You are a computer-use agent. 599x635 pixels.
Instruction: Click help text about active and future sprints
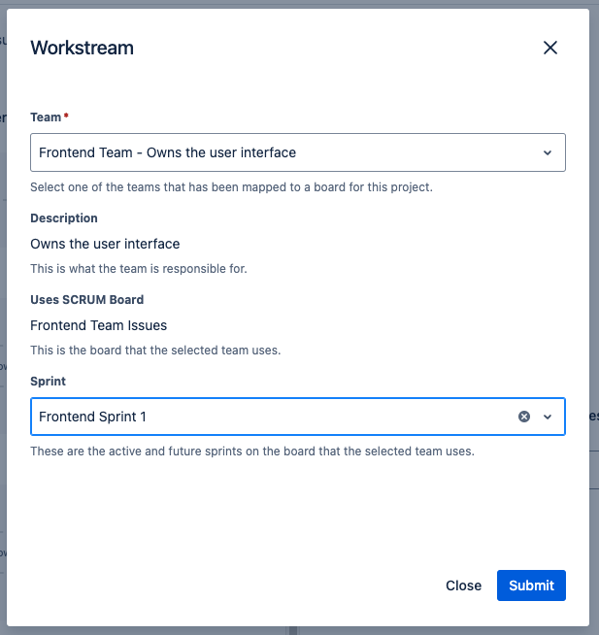pyautogui.click(x=252, y=451)
